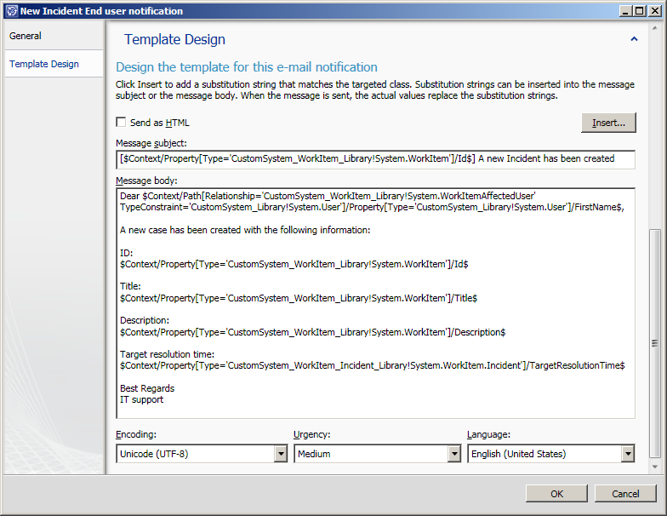Maximize the notification dialog window
The height and width of the screenshot is (516, 667).
coord(640,11)
